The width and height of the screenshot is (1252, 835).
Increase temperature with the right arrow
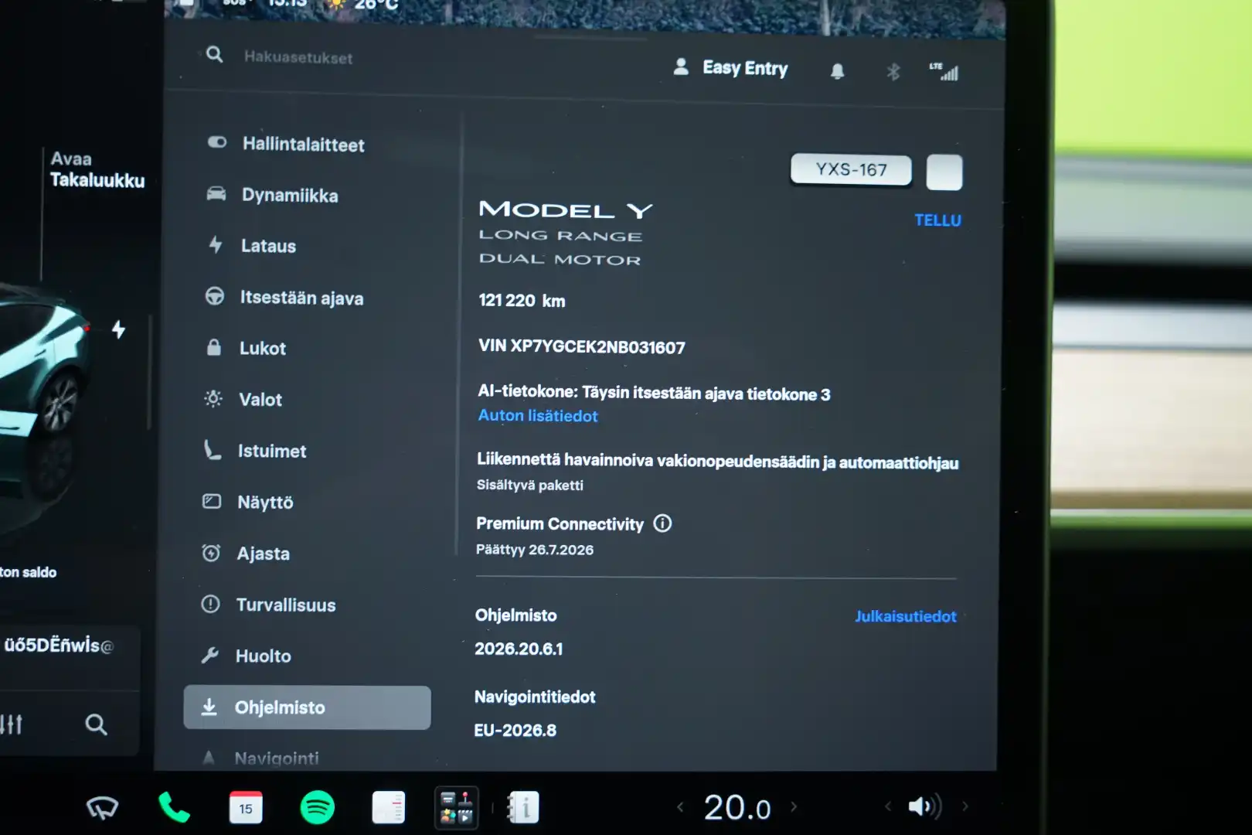(794, 807)
